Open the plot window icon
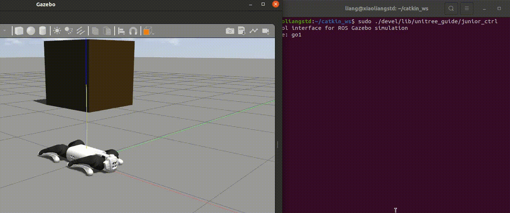This screenshot has width=510, height=213. point(254,31)
